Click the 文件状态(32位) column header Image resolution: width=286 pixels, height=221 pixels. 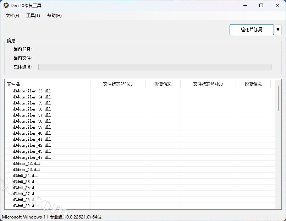(x=118, y=84)
